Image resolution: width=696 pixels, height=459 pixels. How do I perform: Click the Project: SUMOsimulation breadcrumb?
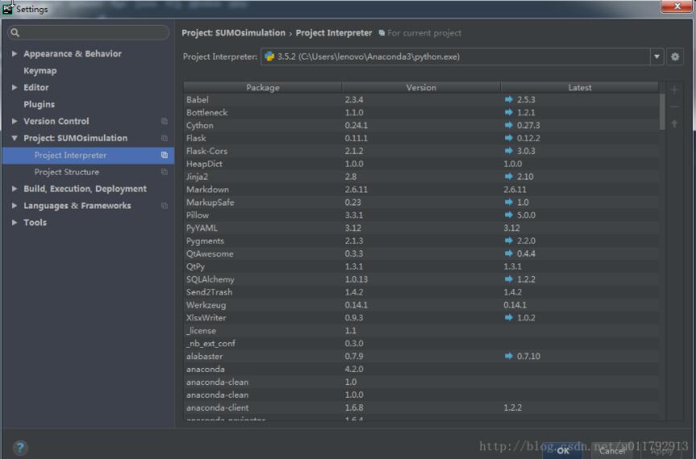click(234, 33)
